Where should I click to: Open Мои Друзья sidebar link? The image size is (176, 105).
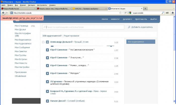point(20,29)
